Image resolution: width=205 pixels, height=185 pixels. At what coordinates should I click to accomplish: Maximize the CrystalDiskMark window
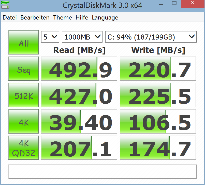[x=174, y=3]
